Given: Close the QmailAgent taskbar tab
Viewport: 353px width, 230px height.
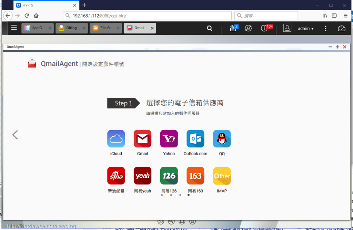Looking at the screenshot, I should pos(152,28).
